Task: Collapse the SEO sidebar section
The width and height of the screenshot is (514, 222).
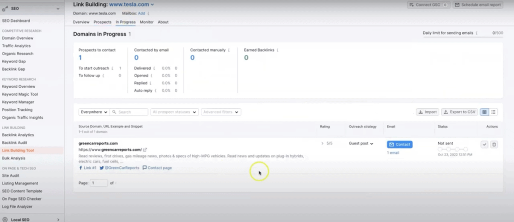Action: click(58, 9)
